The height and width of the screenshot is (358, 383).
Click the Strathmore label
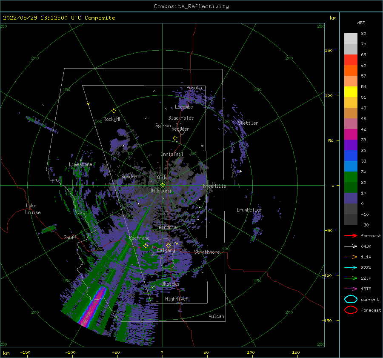pos(207,252)
